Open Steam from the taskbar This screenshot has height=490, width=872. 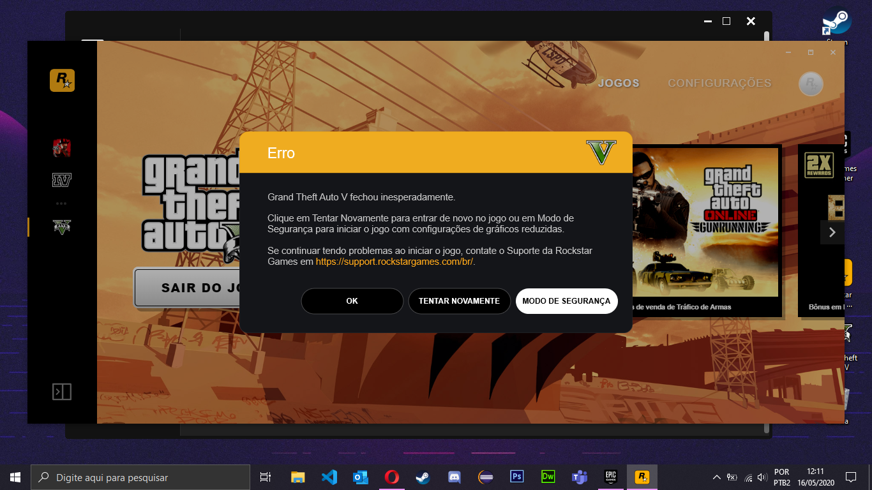(x=423, y=477)
